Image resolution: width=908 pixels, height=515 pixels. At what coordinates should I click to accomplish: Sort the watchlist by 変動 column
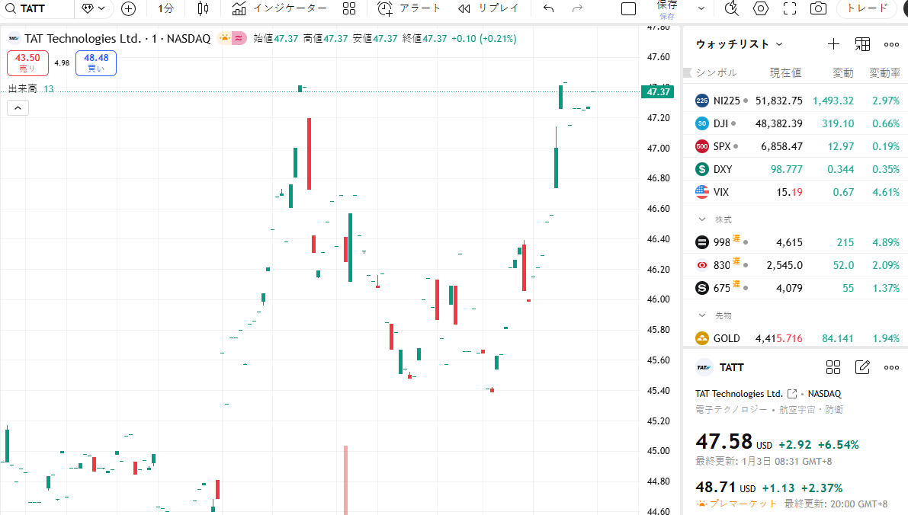pos(843,73)
